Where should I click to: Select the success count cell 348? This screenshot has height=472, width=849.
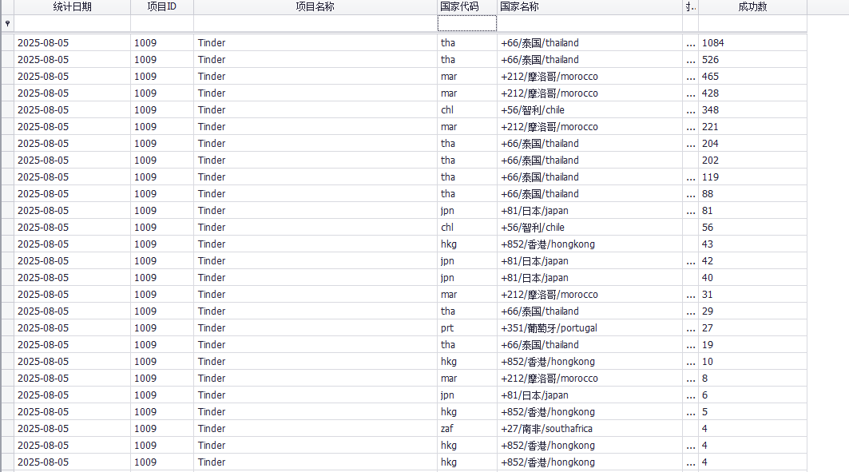point(752,110)
